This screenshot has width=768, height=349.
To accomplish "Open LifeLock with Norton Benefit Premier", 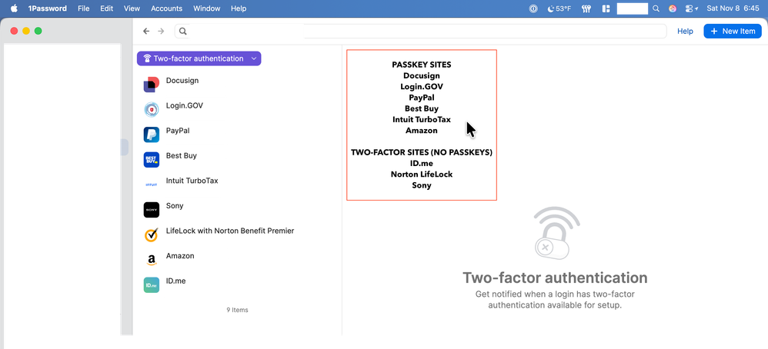I will [x=229, y=231].
